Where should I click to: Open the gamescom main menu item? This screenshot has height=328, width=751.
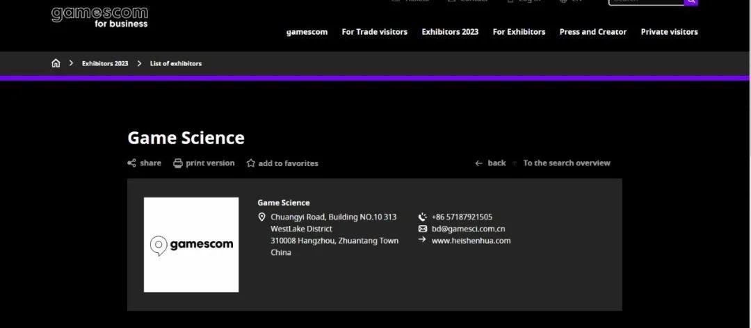[307, 32]
